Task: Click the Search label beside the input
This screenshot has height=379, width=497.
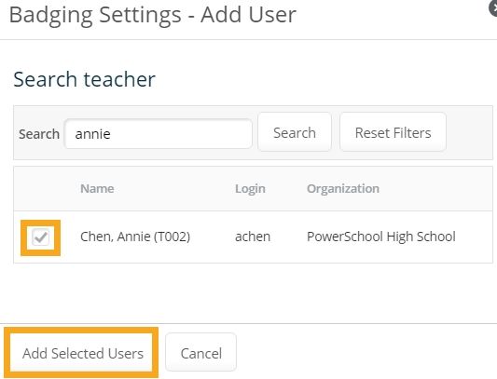Action: click(39, 134)
